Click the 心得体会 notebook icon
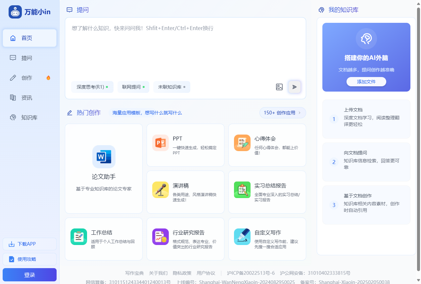Viewport: 421px width, 284px height. coord(242,143)
